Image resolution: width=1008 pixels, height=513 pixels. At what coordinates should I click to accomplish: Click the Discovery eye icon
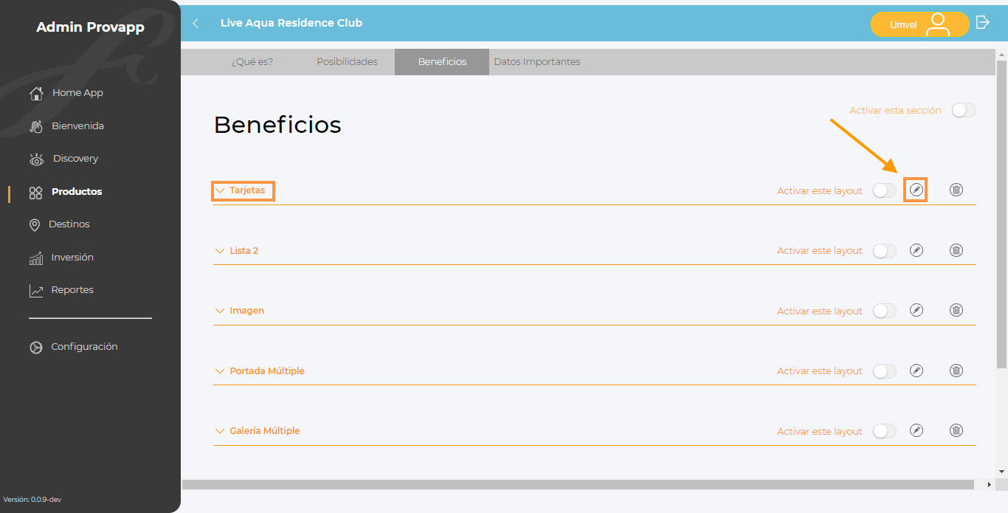pyautogui.click(x=36, y=159)
